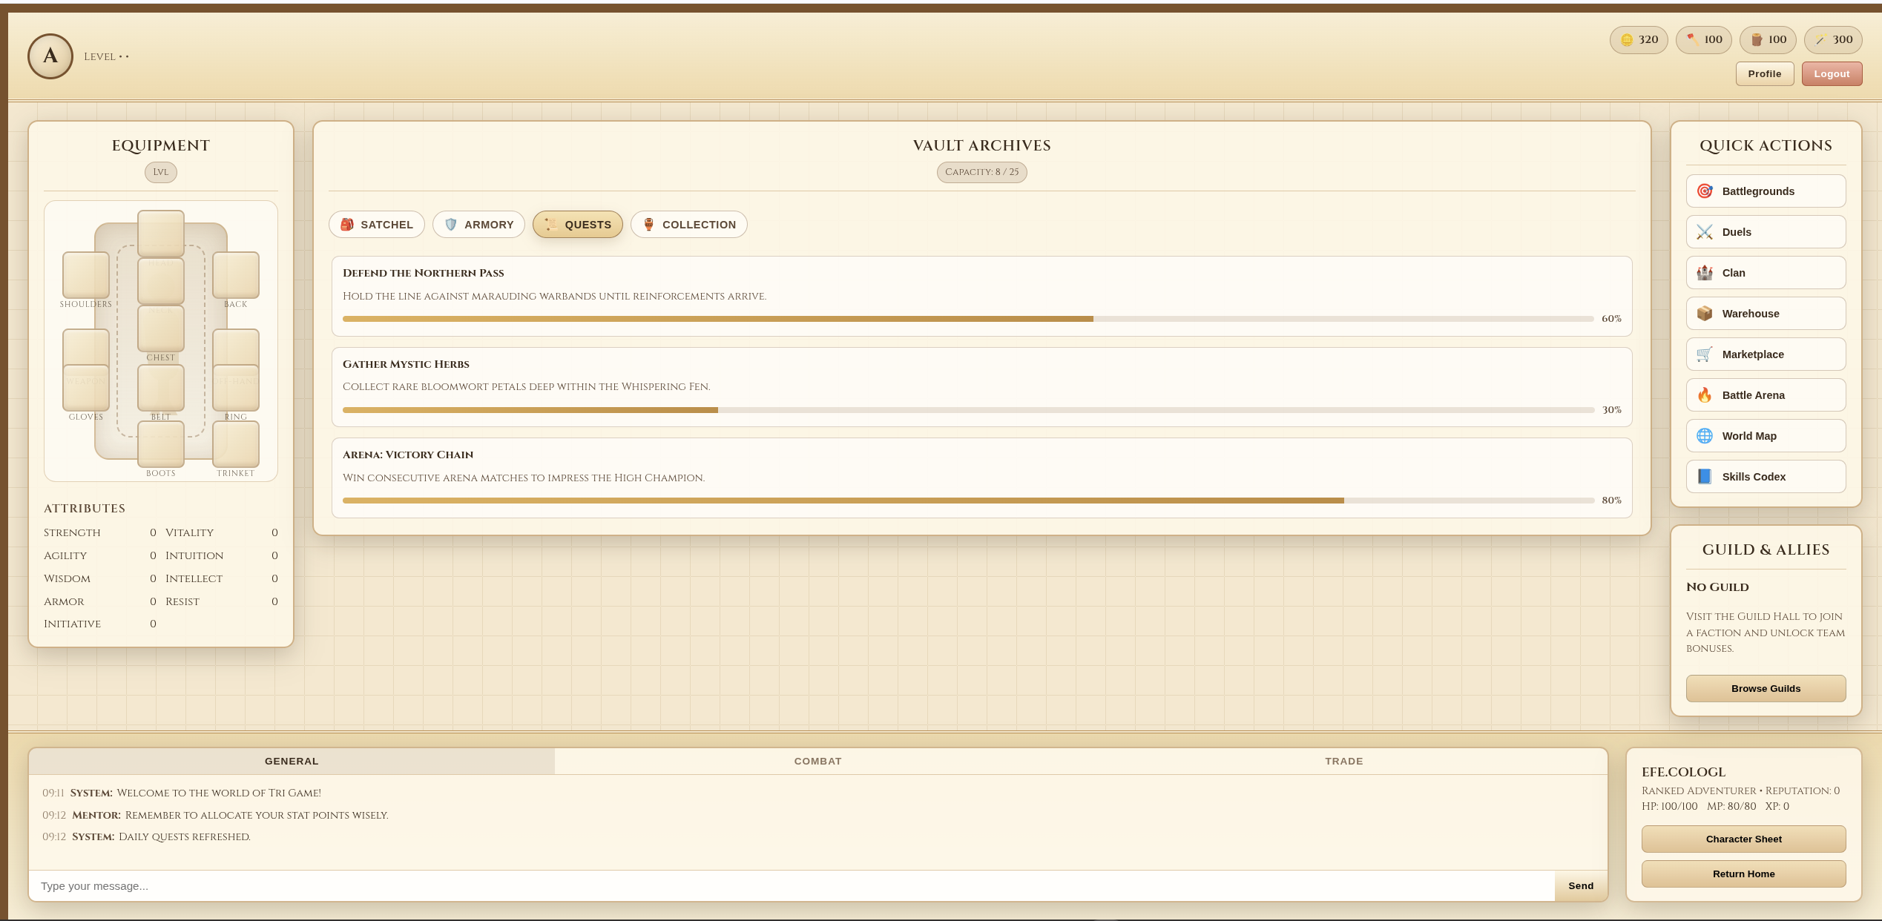Select the Combat chat tab
The image size is (1882, 921).
point(817,762)
